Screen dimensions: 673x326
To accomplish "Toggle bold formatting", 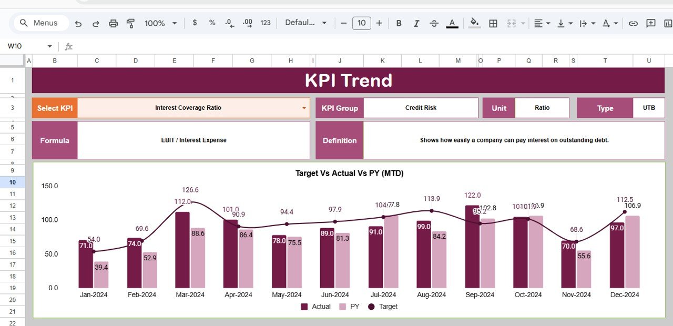I will click(399, 23).
